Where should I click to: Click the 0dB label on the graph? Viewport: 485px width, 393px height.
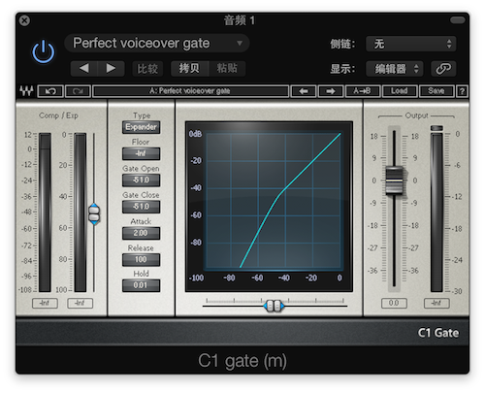coord(195,134)
